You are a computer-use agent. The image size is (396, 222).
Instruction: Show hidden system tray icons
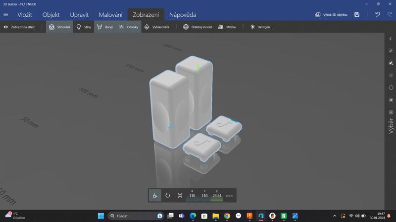[x=335, y=216]
